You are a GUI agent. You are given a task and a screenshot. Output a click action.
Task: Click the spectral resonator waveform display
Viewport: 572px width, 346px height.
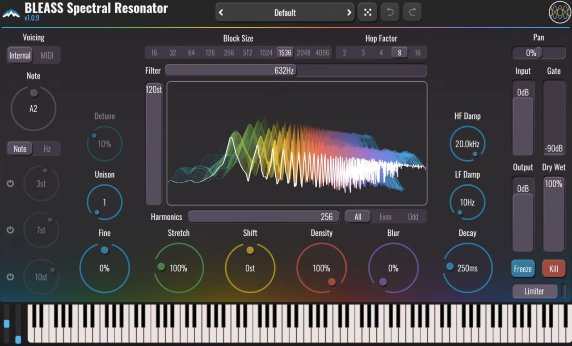[297, 143]
